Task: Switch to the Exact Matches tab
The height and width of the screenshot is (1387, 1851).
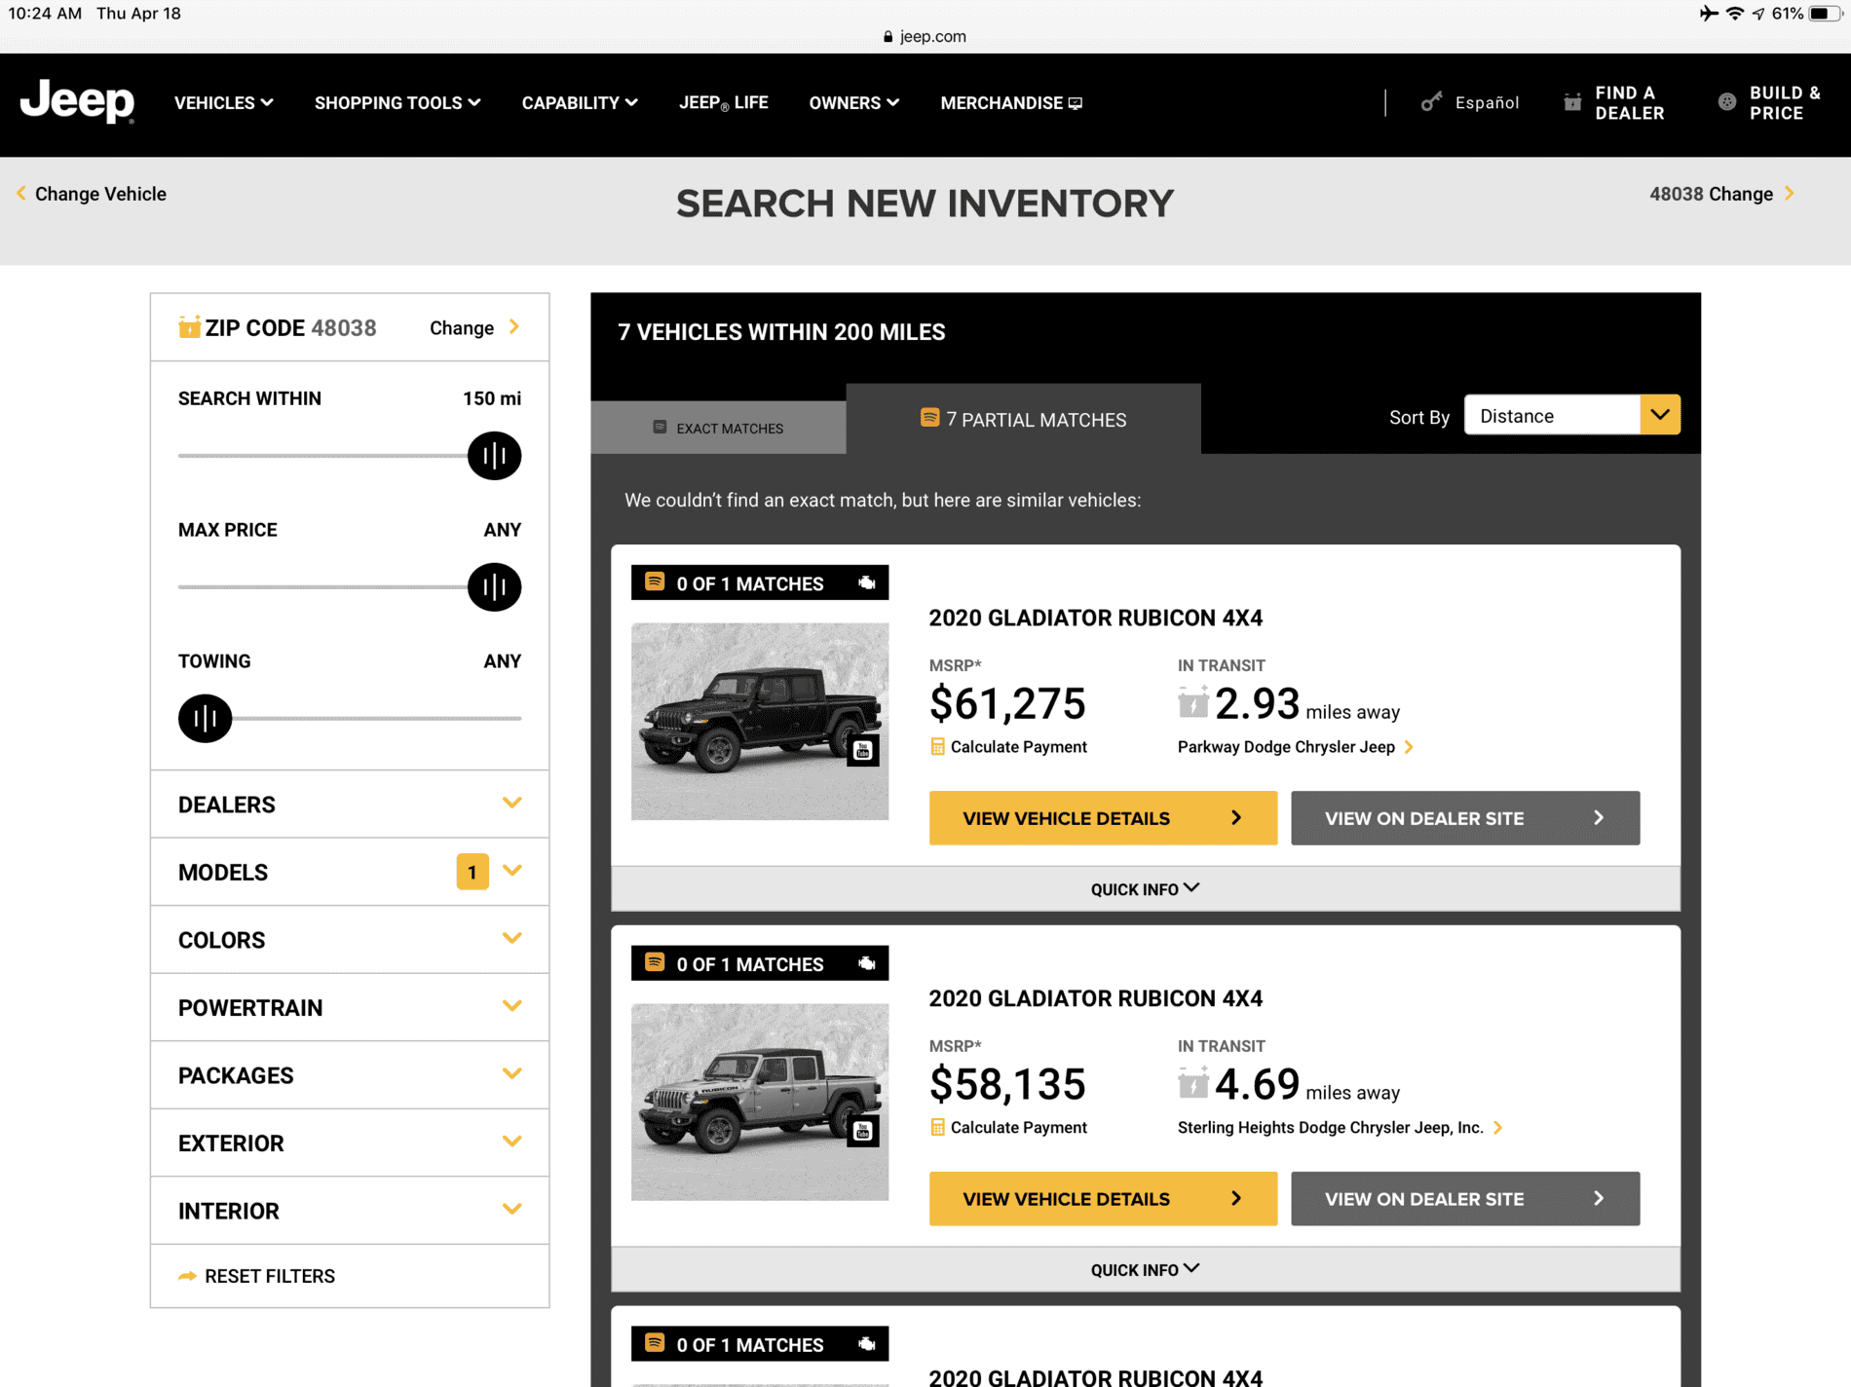Action: coord(718,428)
